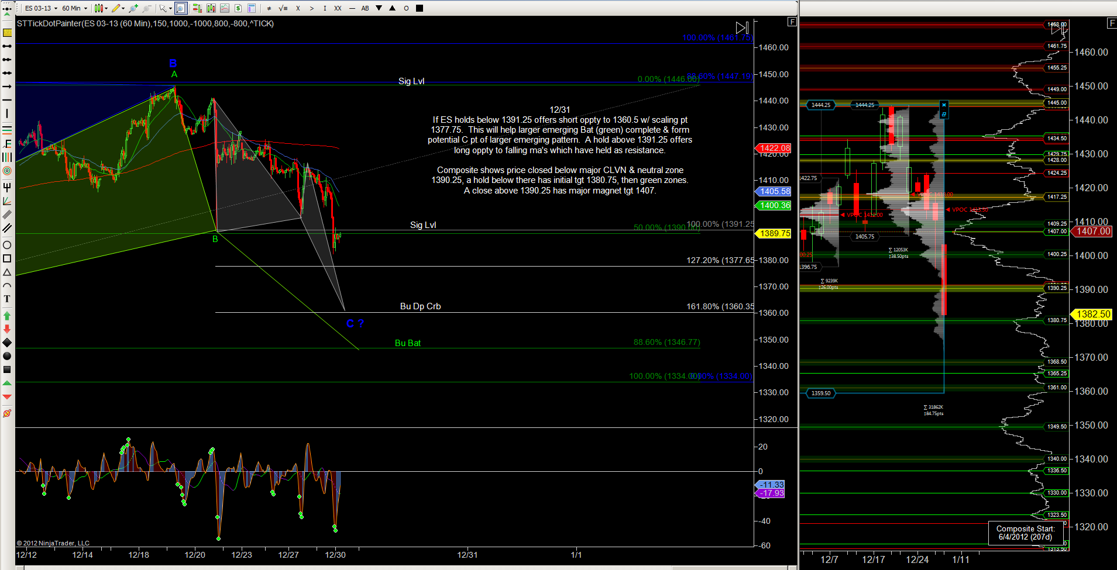1117x570 pixels.
Task: Click the XX toolbar button
Action: click(x=338, y=8)
